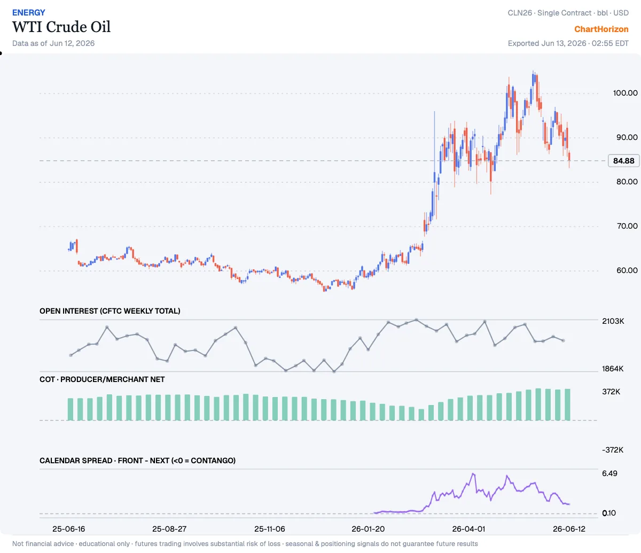Click the 'CLN26 · Single Contract · bbl · USD' text
The height and width of the screenshot is (553, 641).
coord(568,13)
